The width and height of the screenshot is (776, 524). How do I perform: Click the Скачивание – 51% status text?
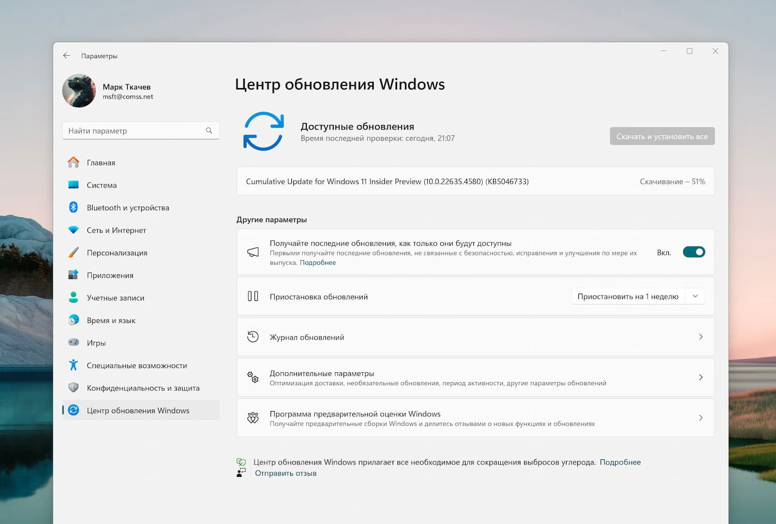coord(673,181)
